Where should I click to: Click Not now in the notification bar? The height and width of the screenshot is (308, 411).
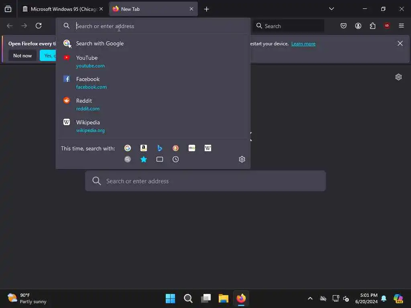click(22, 55)
